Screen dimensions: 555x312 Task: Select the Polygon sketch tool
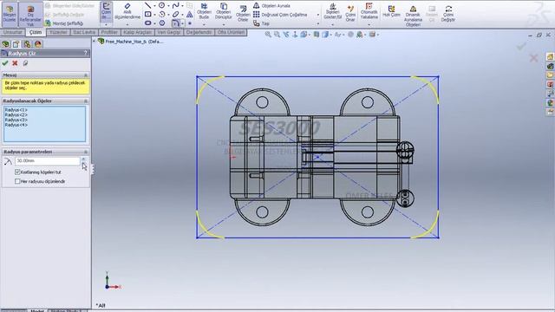(x=162, y=23)
